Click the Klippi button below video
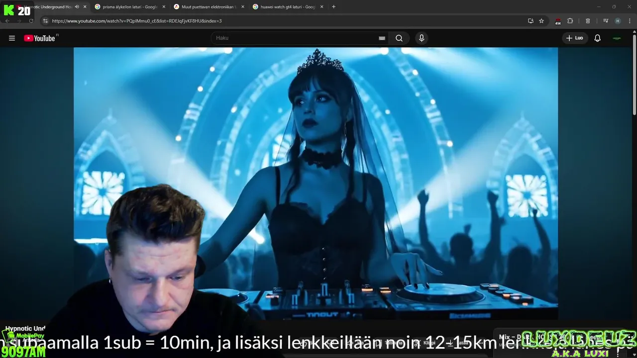The image size is (637, 358). coord(425,343)
